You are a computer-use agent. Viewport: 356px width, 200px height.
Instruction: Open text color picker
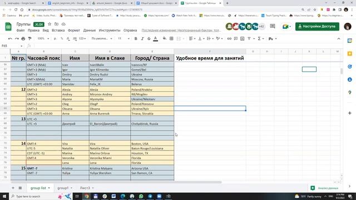point(156,39)
